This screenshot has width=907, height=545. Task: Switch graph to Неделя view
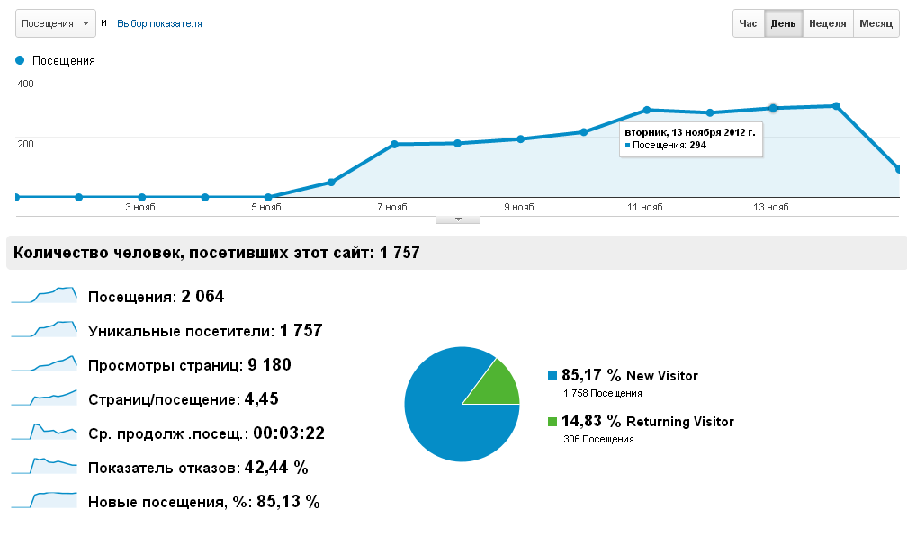pyautogui.click(x=827, y=23)
